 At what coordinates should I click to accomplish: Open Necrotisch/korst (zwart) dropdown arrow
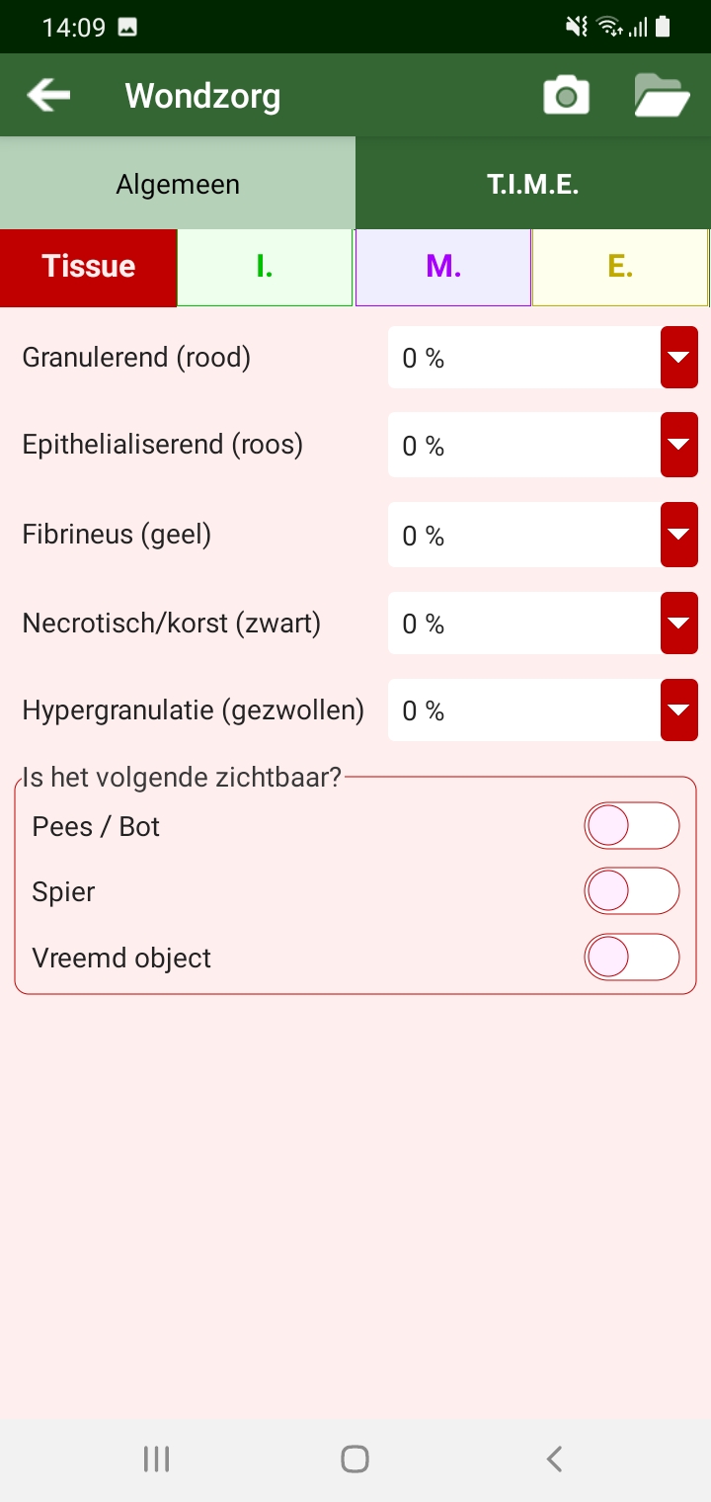pos(678,623)
